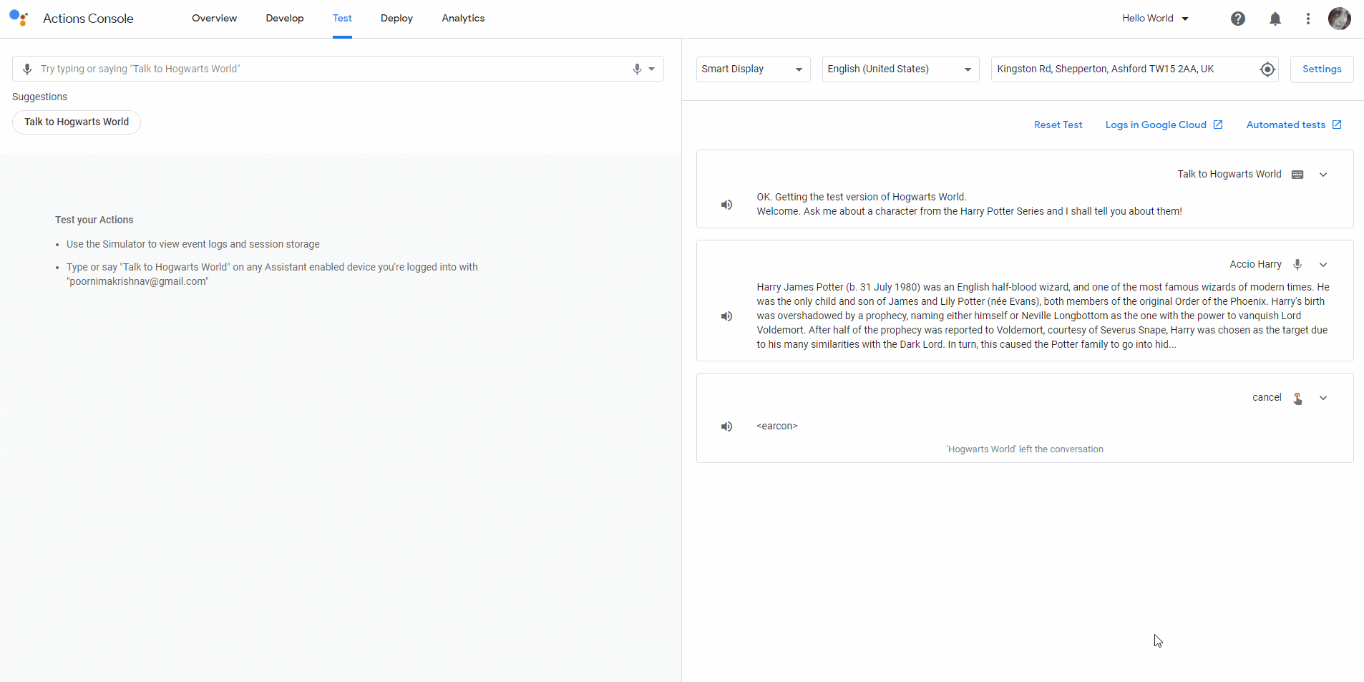This screenshot has height=682, width=1364.
Task: Open the Hello World project dropdown
Action: click(x=1156, y=19)
